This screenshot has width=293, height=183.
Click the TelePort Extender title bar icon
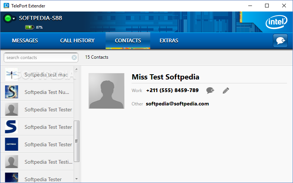(x=6, y=6)
